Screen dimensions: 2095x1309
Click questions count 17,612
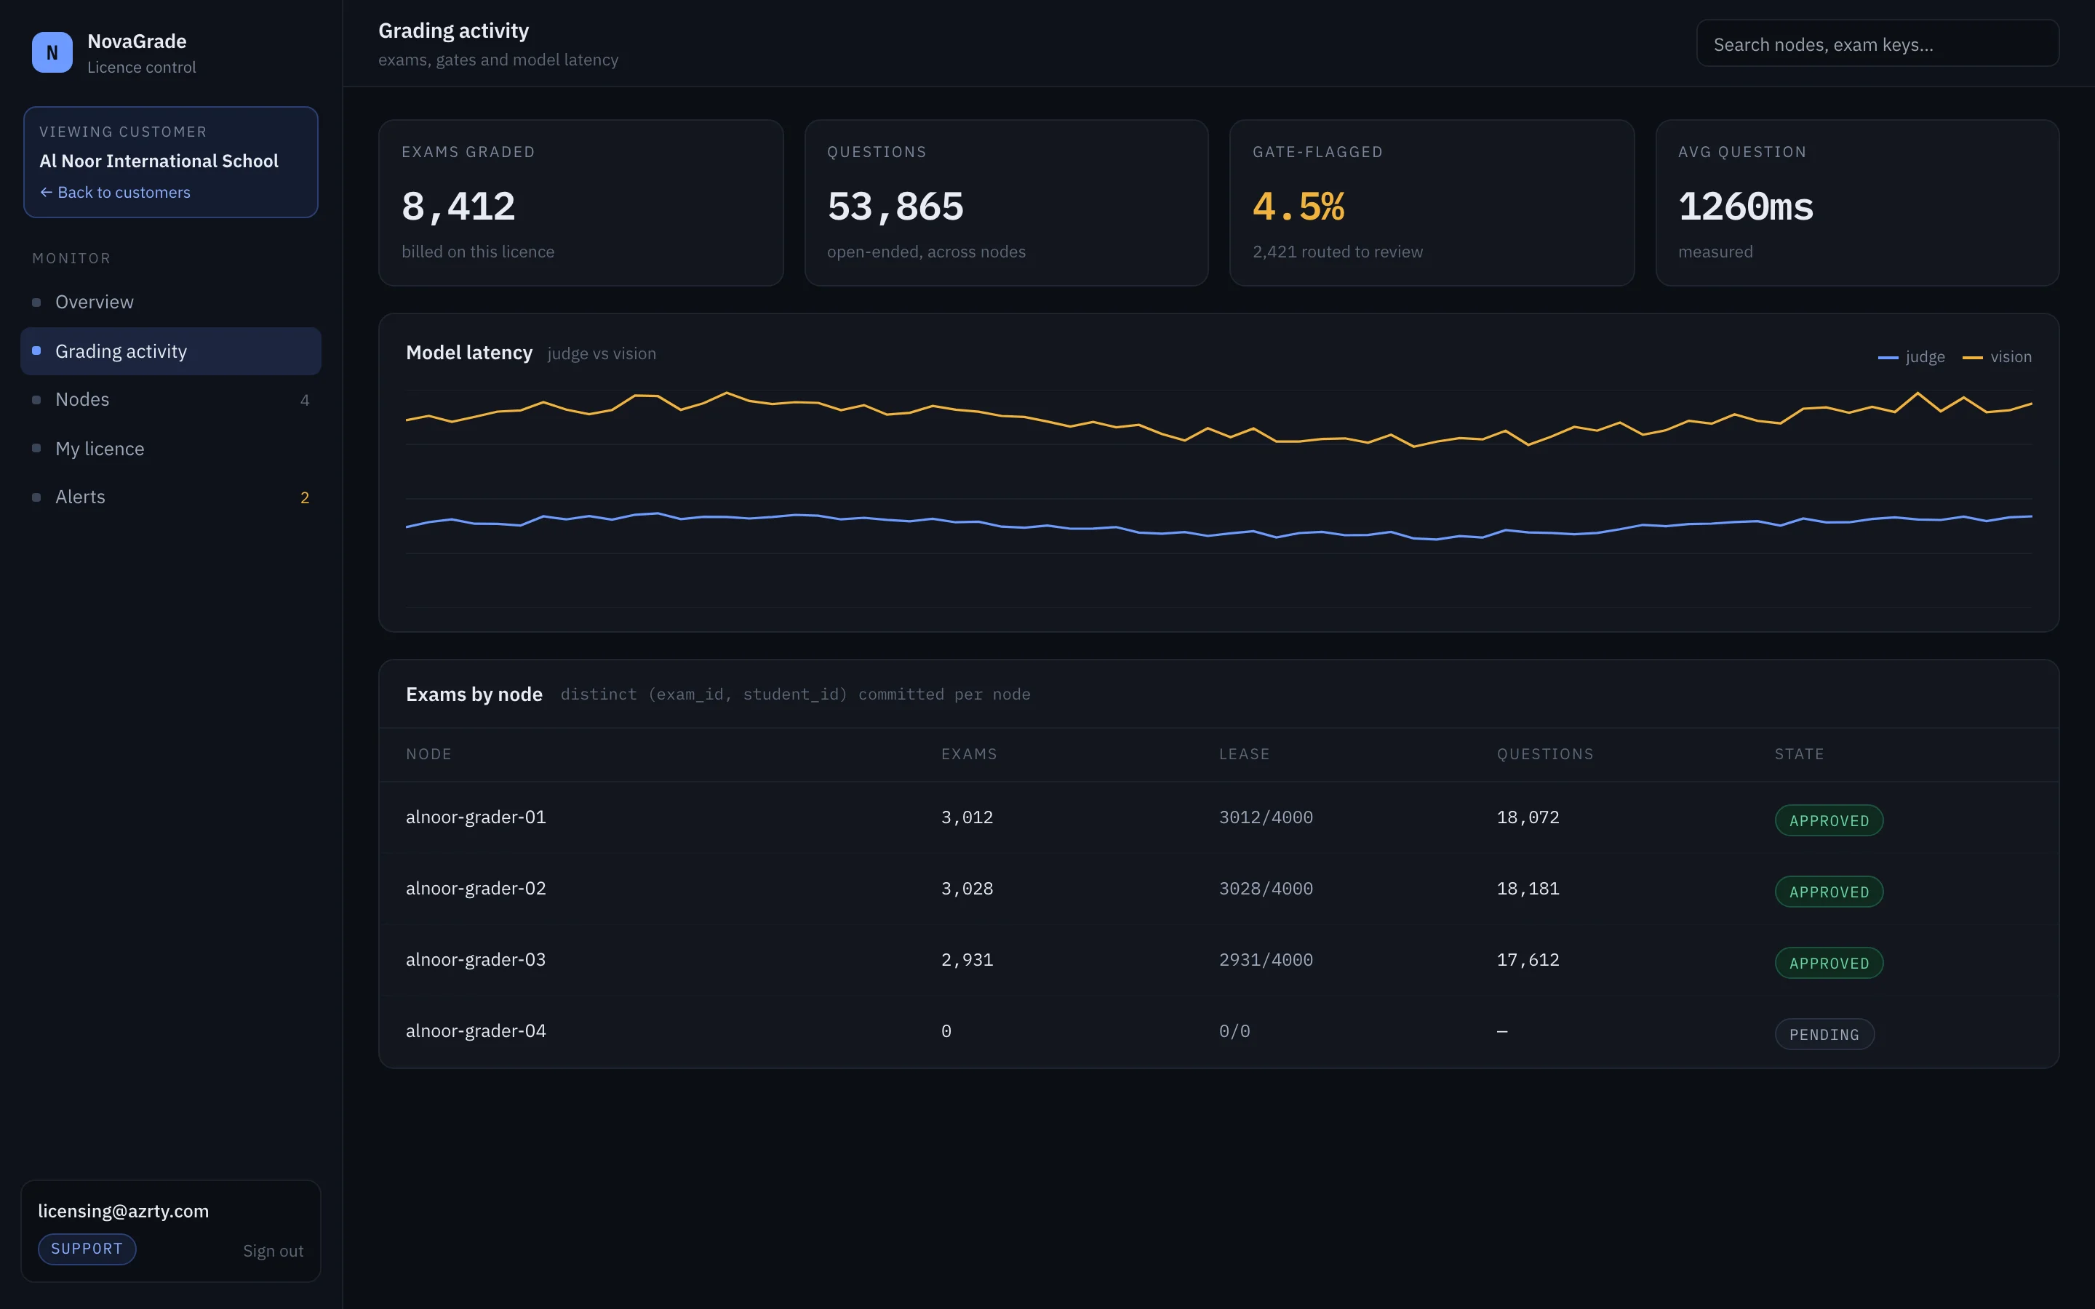(x=1528, y=959)
